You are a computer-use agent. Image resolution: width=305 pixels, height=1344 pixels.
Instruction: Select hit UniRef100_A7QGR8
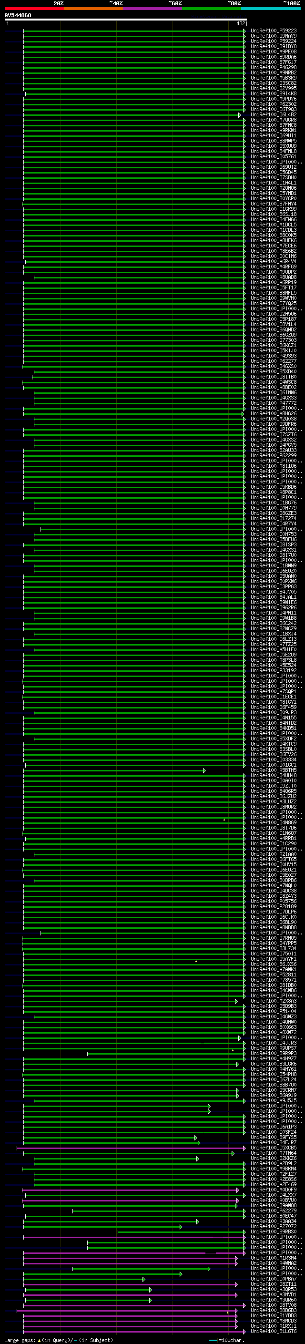click(274, 120)
